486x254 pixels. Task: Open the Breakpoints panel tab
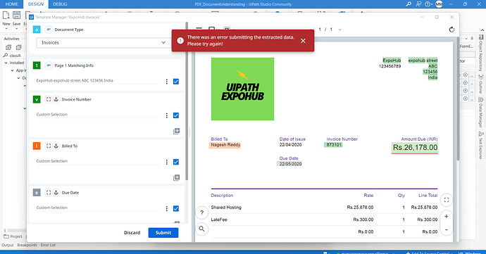(27, 245)
